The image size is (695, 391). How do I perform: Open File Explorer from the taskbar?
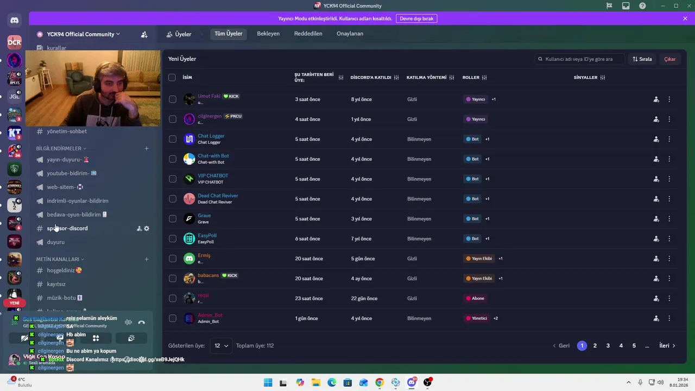pyautogui.click(x=316, y=382)
